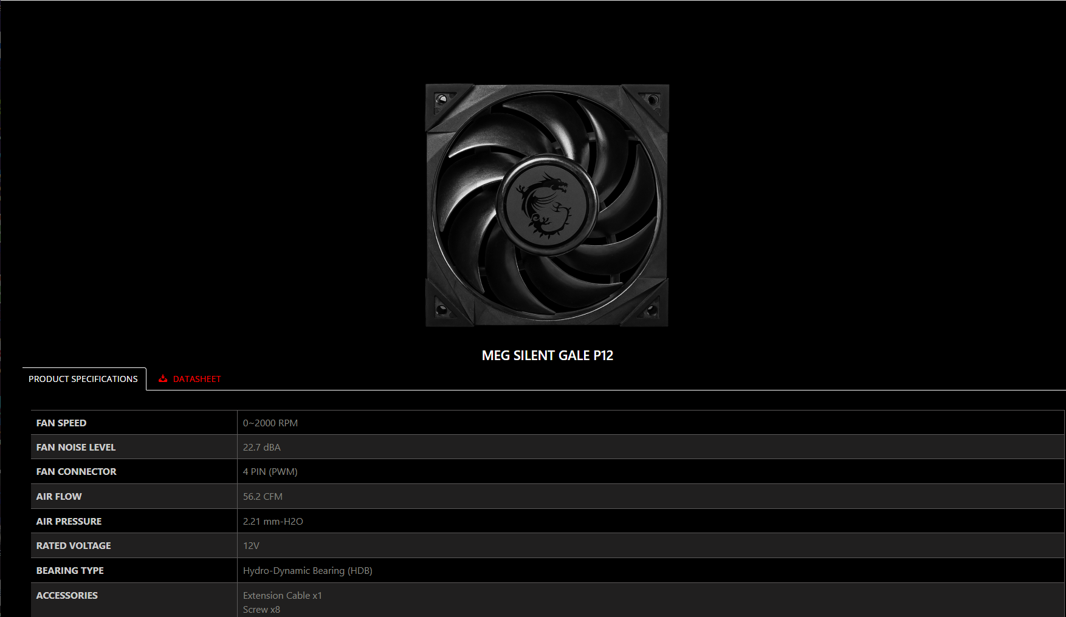The width and height of the screenshot is (1066, 617).
Task: Select the AIR PRESSURE row label
Action: click(69, 522)
